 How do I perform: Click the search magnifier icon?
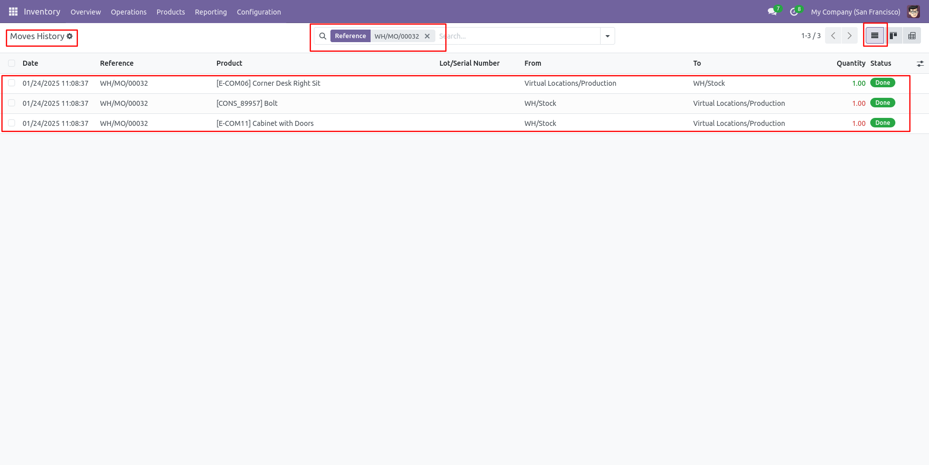323,36
